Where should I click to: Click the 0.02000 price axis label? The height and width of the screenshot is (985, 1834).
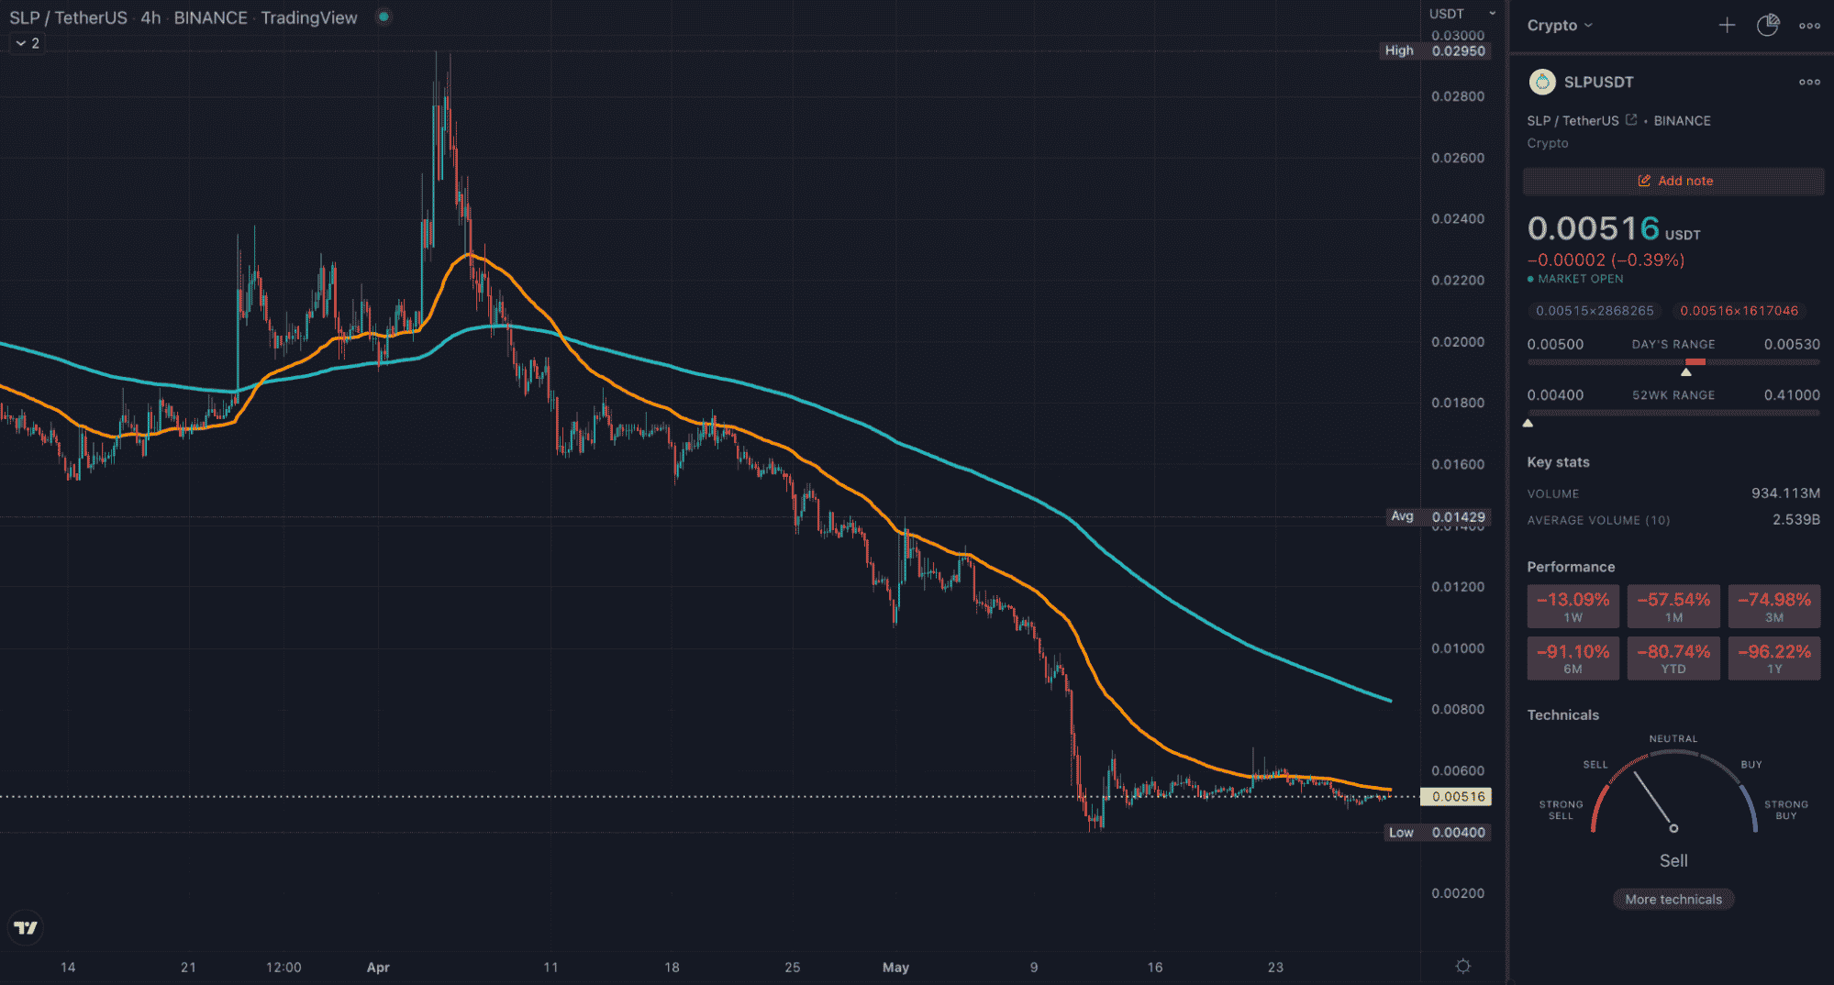(1458, 341)
